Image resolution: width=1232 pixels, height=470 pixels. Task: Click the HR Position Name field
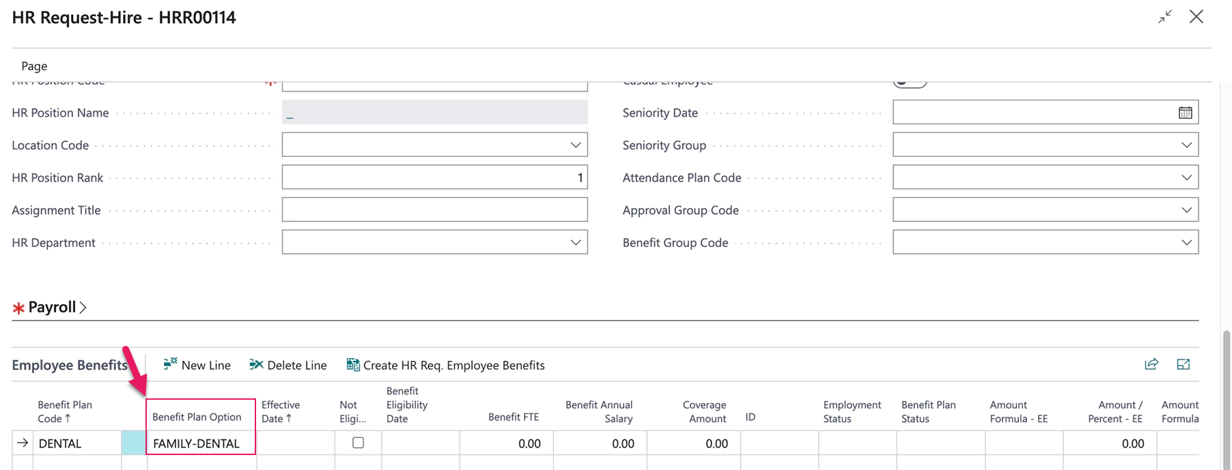(x=434, y=113)
